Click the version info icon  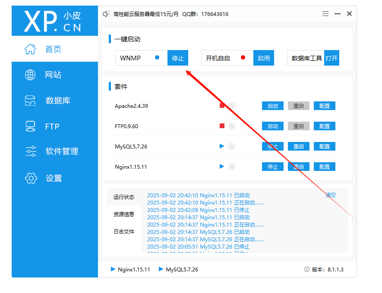tap(306, 269)
